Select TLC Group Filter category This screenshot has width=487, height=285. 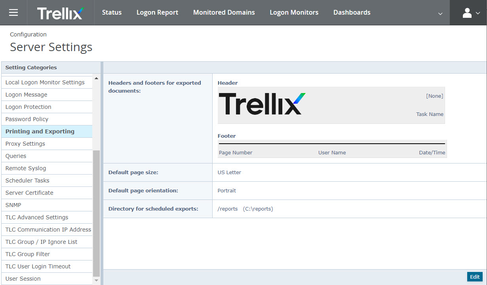(x=47, y=254)
